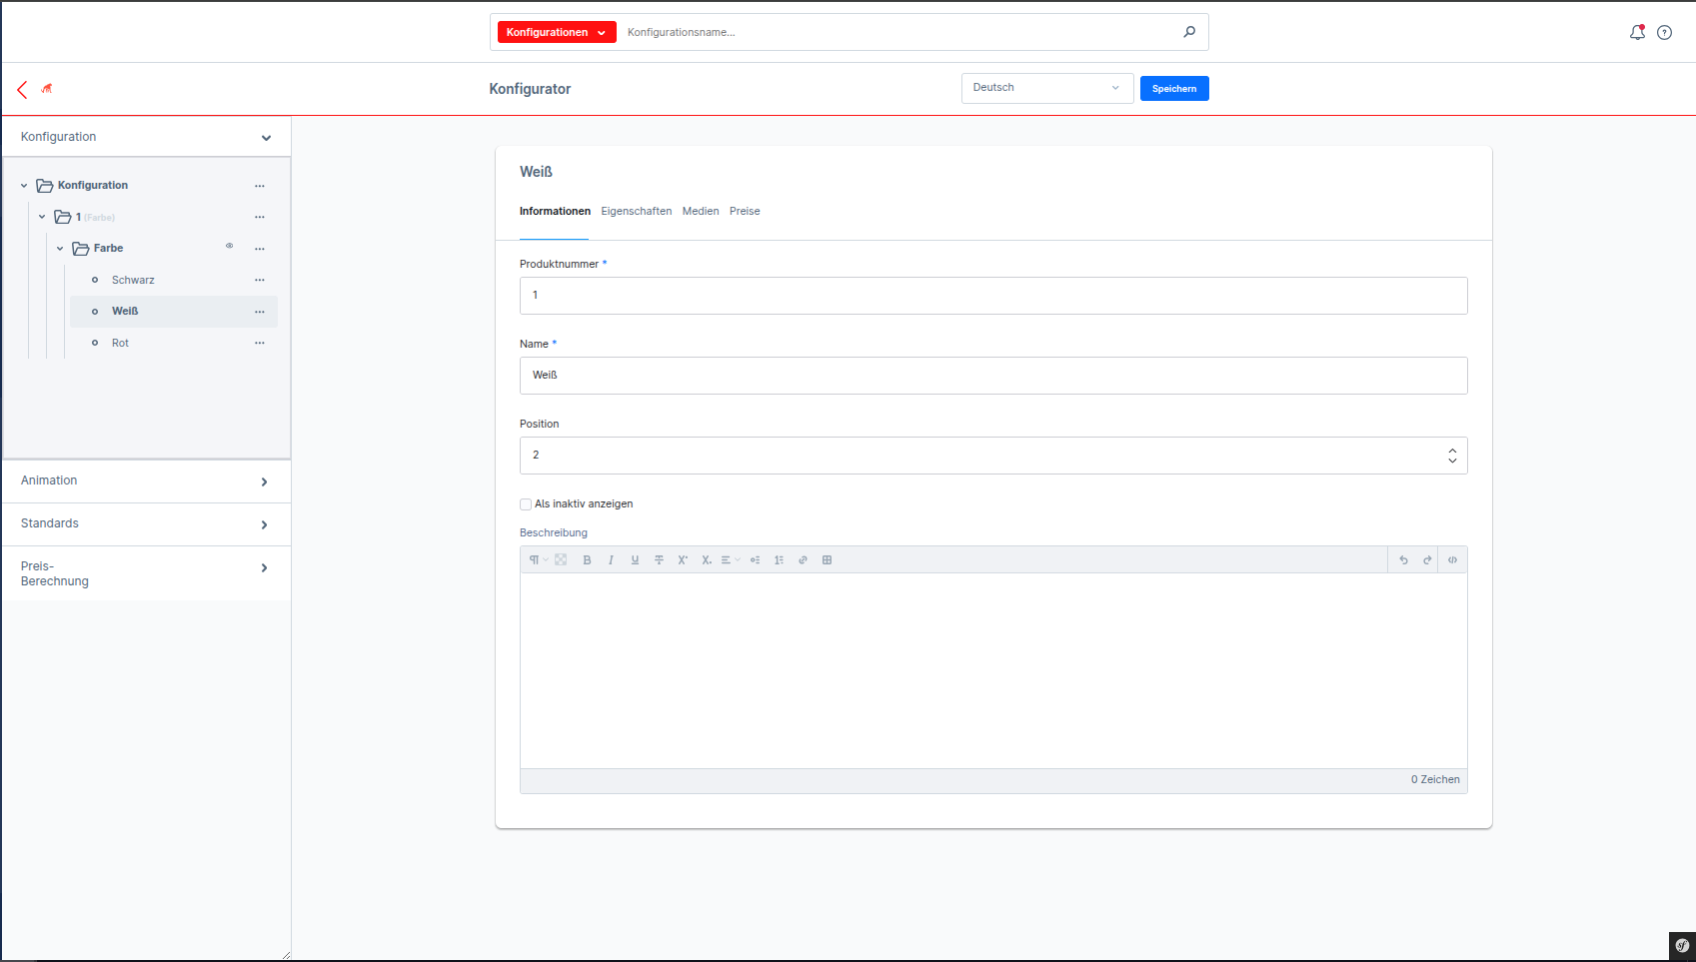Insert a table via editor toolbar
Screen dimensions: 1696x962
pyautogui.click(x=827, y=560)
